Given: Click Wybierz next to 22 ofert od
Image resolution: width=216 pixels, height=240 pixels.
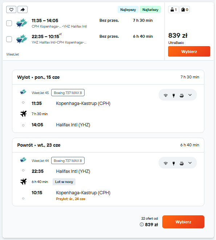Looking at the screenshot, I should [x=183, y=222].
